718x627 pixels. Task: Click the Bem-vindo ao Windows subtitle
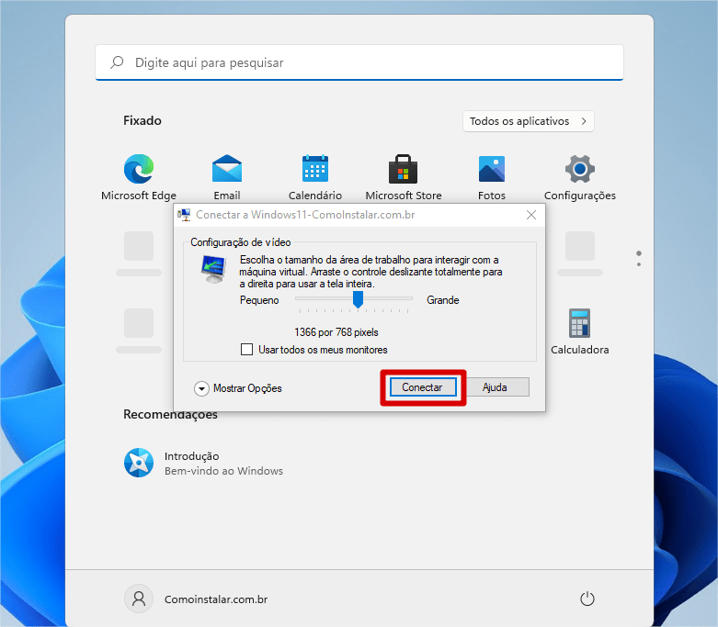click(224, 471)
